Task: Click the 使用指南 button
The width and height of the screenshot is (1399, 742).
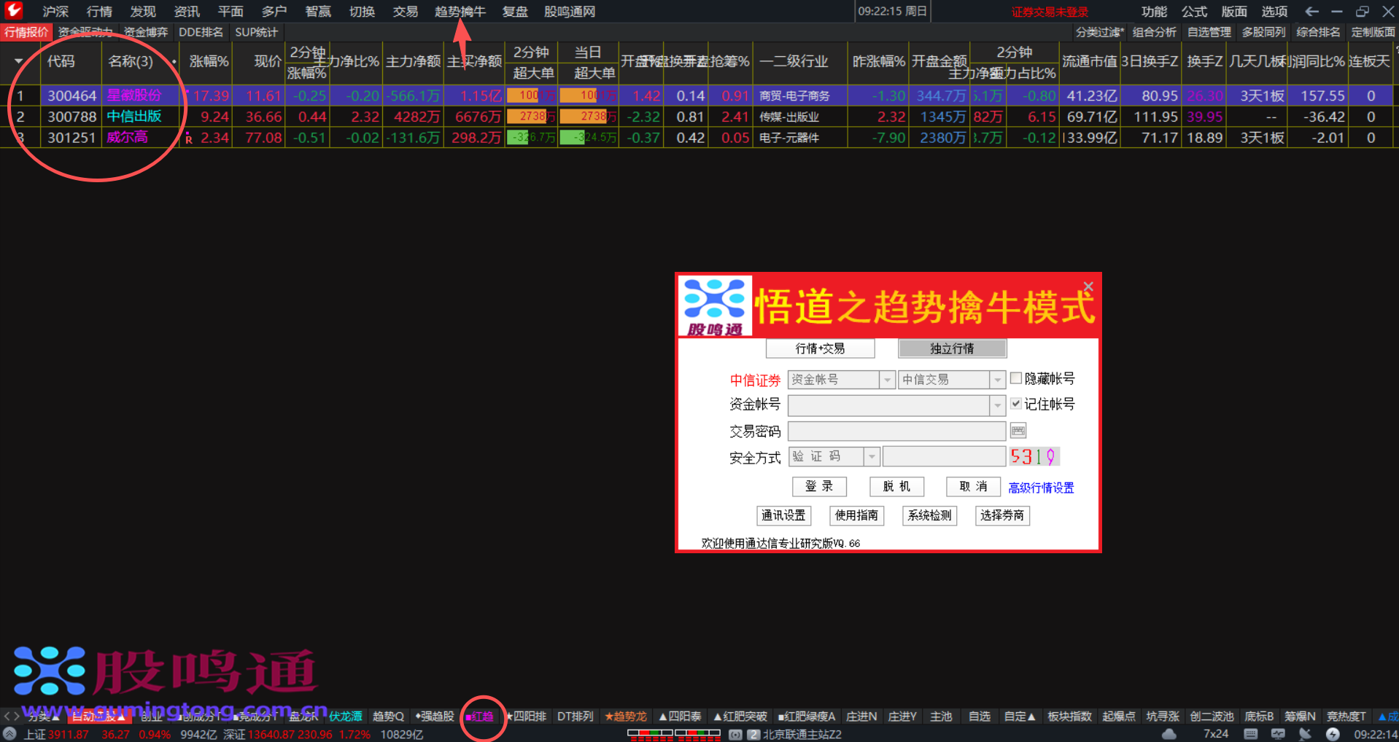Action: (856, 515)
